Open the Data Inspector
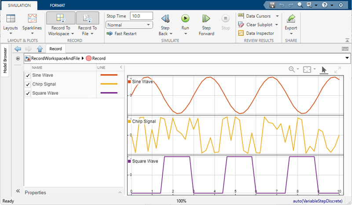The height and width of the screenshot is (205, 352). [256, 33]
